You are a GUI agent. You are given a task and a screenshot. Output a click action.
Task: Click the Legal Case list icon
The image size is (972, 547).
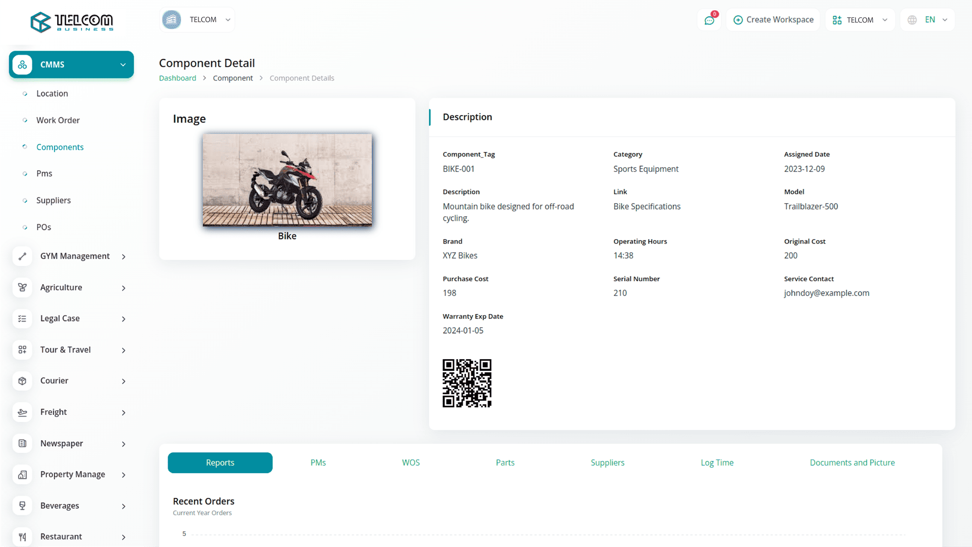tap(22, 319)
